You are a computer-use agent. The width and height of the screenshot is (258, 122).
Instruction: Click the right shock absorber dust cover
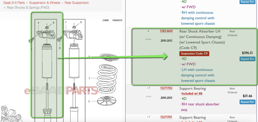75,61
